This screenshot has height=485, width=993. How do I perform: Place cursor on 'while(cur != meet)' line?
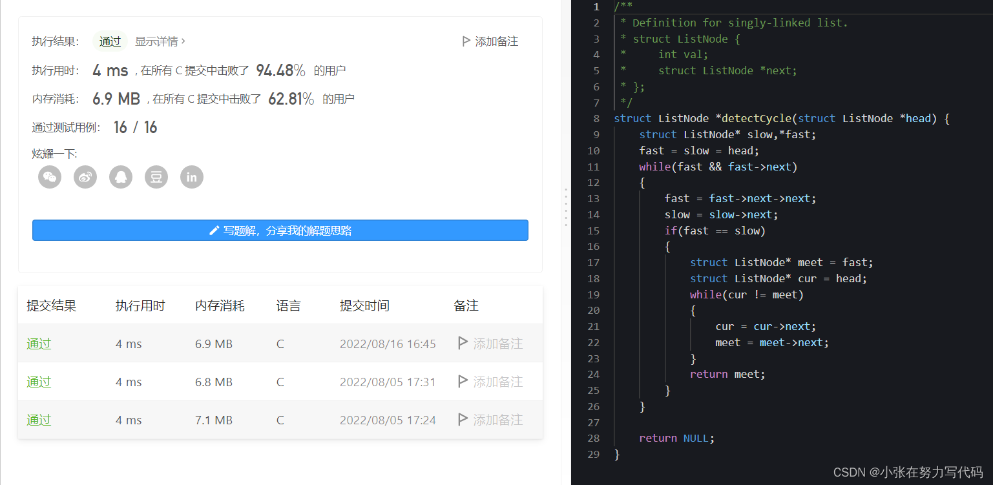(x=747, y=294)
